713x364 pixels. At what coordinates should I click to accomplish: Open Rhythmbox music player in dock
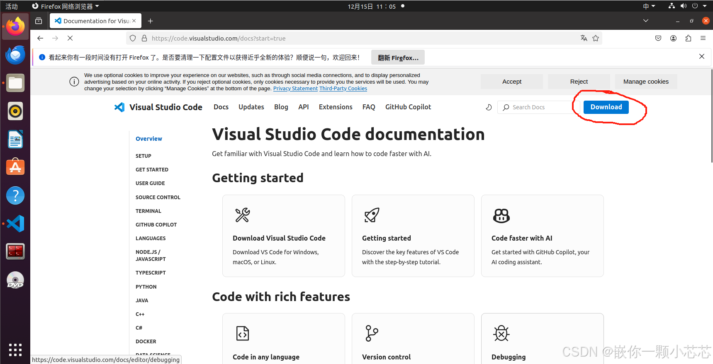point(15,111)
